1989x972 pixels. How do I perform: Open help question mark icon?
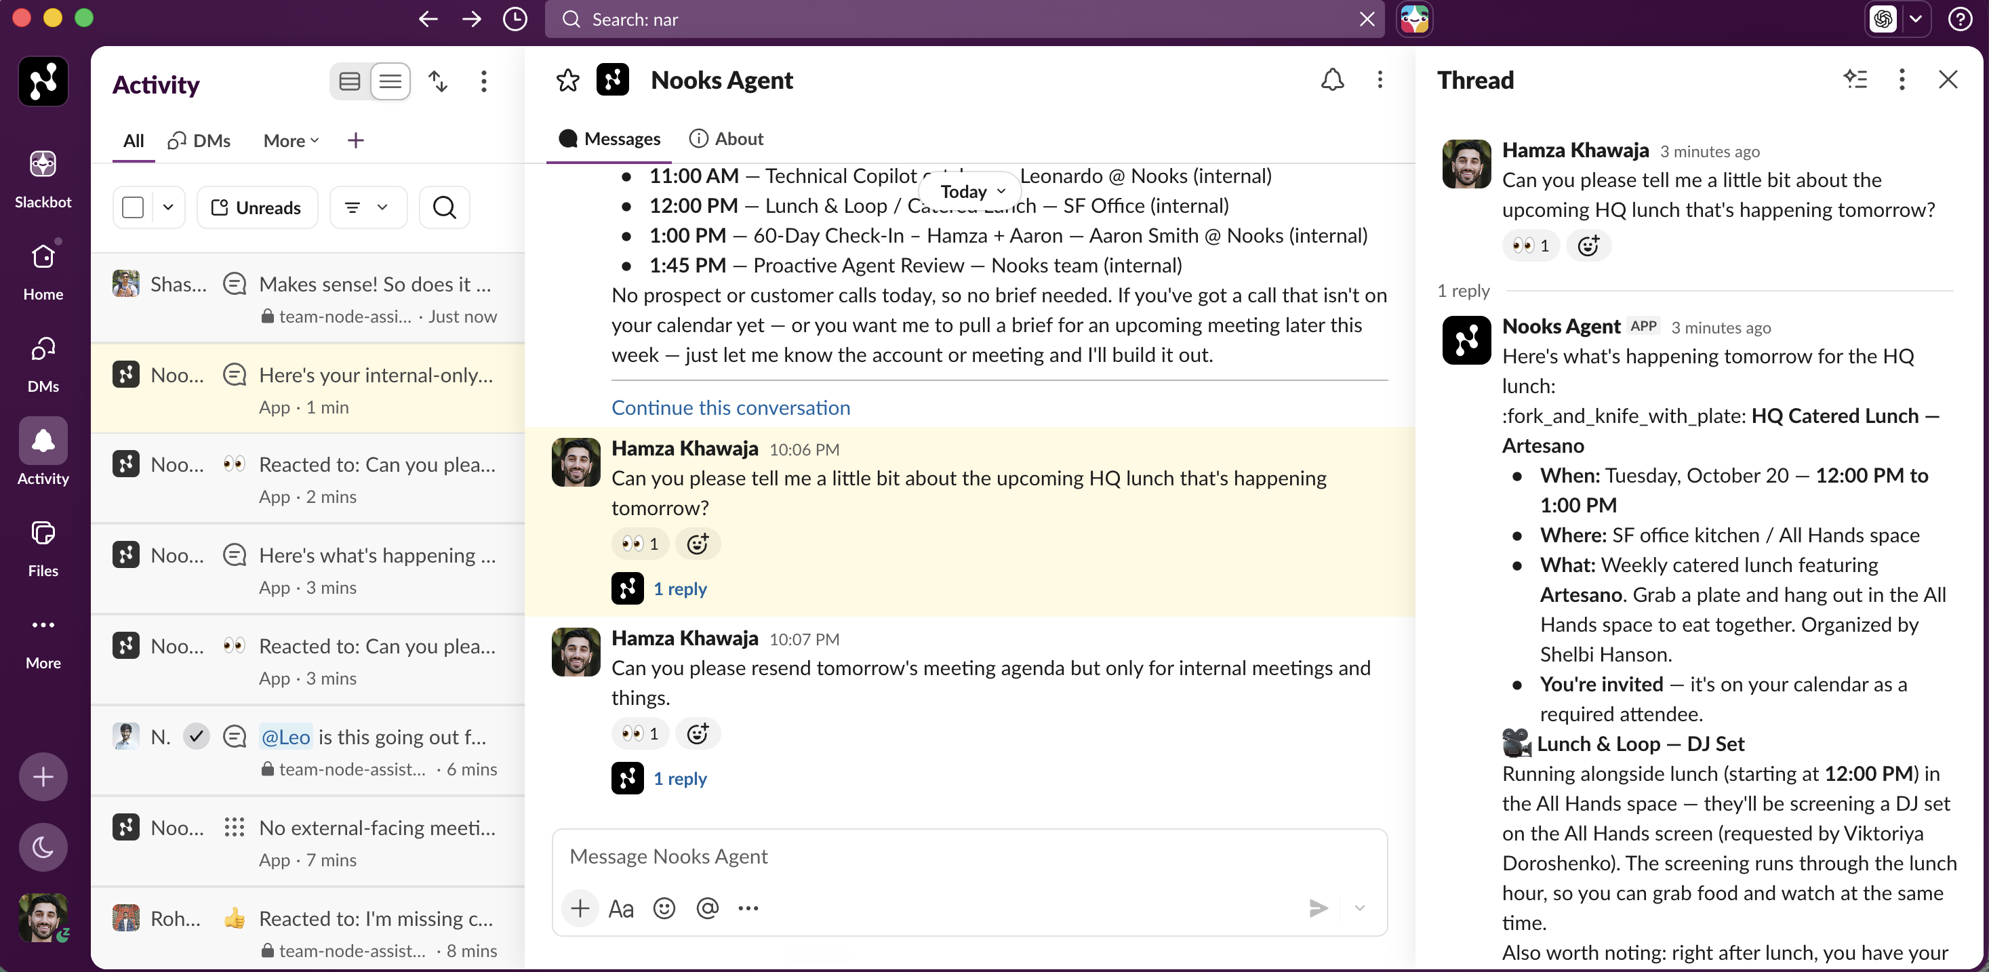coord(1960,19)
